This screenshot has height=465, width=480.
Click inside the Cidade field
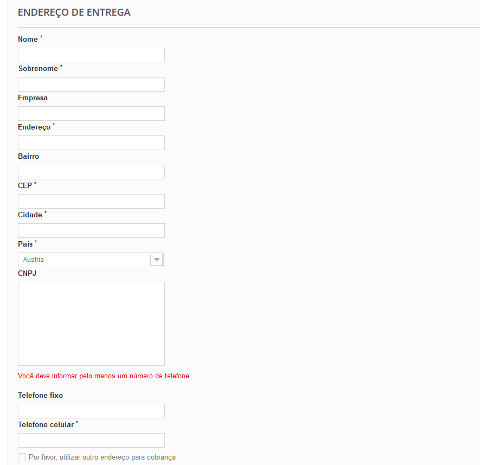point(91,230)
